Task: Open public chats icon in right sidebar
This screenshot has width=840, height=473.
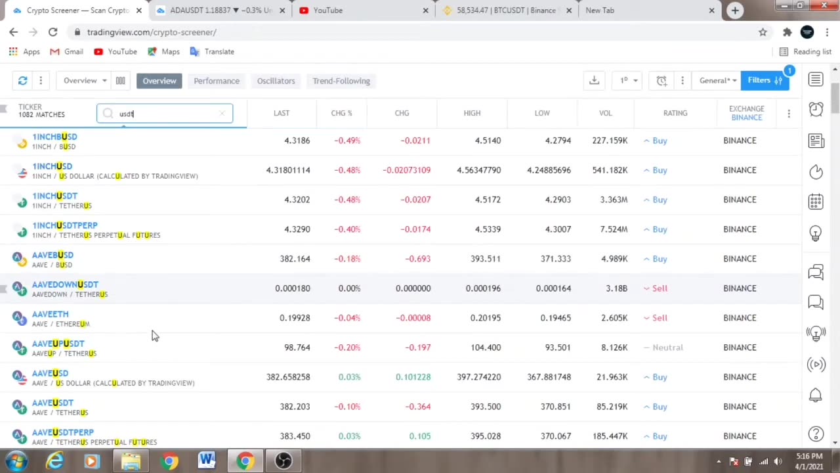Action: pyautogui.click(x=816, y=271)
